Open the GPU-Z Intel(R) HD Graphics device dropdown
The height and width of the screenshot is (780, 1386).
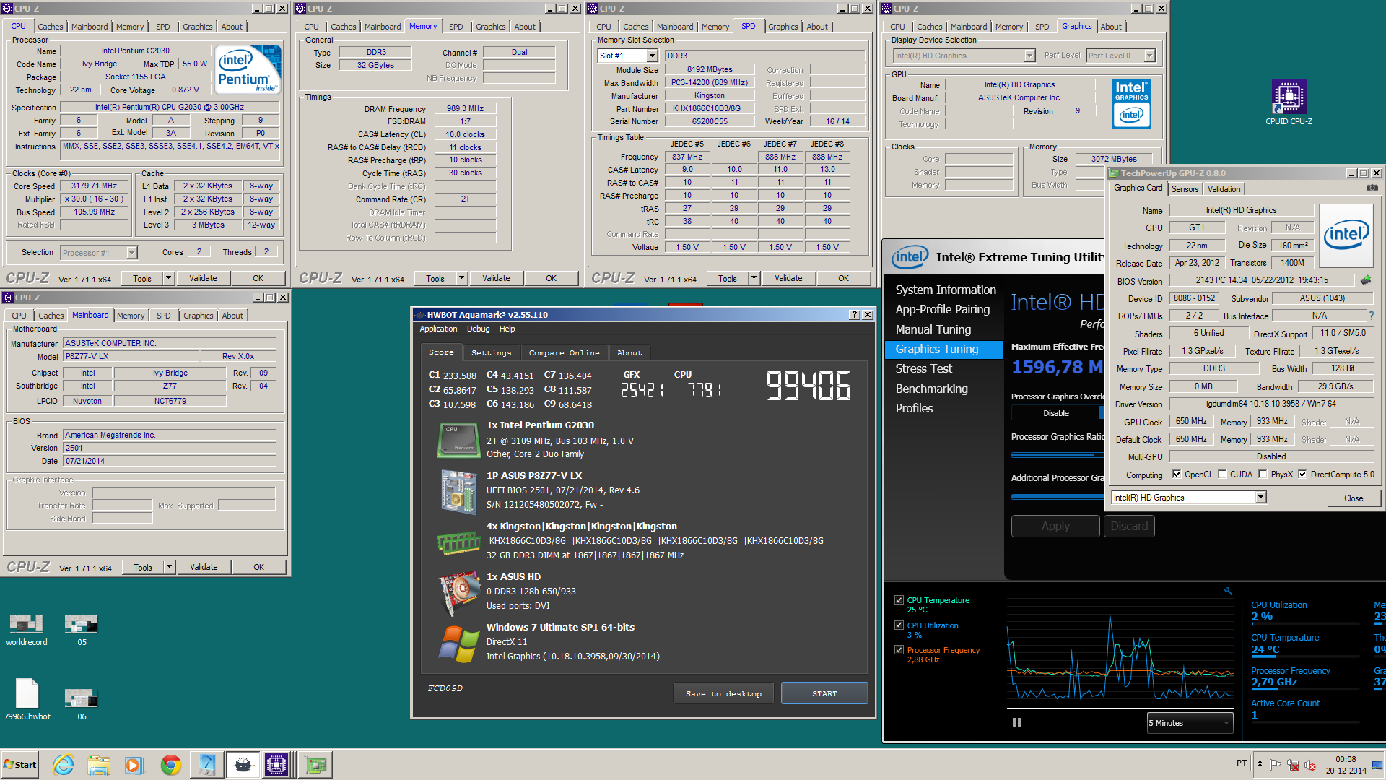(x=1260, y=498)
